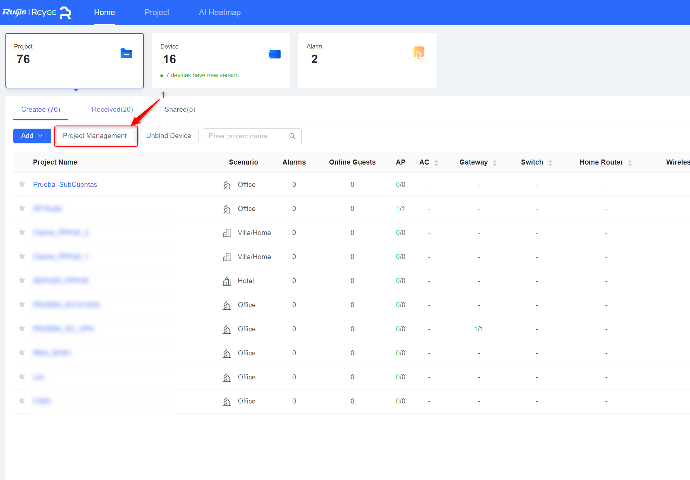The width and height of the screenshot is (690, 480).
Task: Click '7 devices have new version' link
Action: coord(203,75)
